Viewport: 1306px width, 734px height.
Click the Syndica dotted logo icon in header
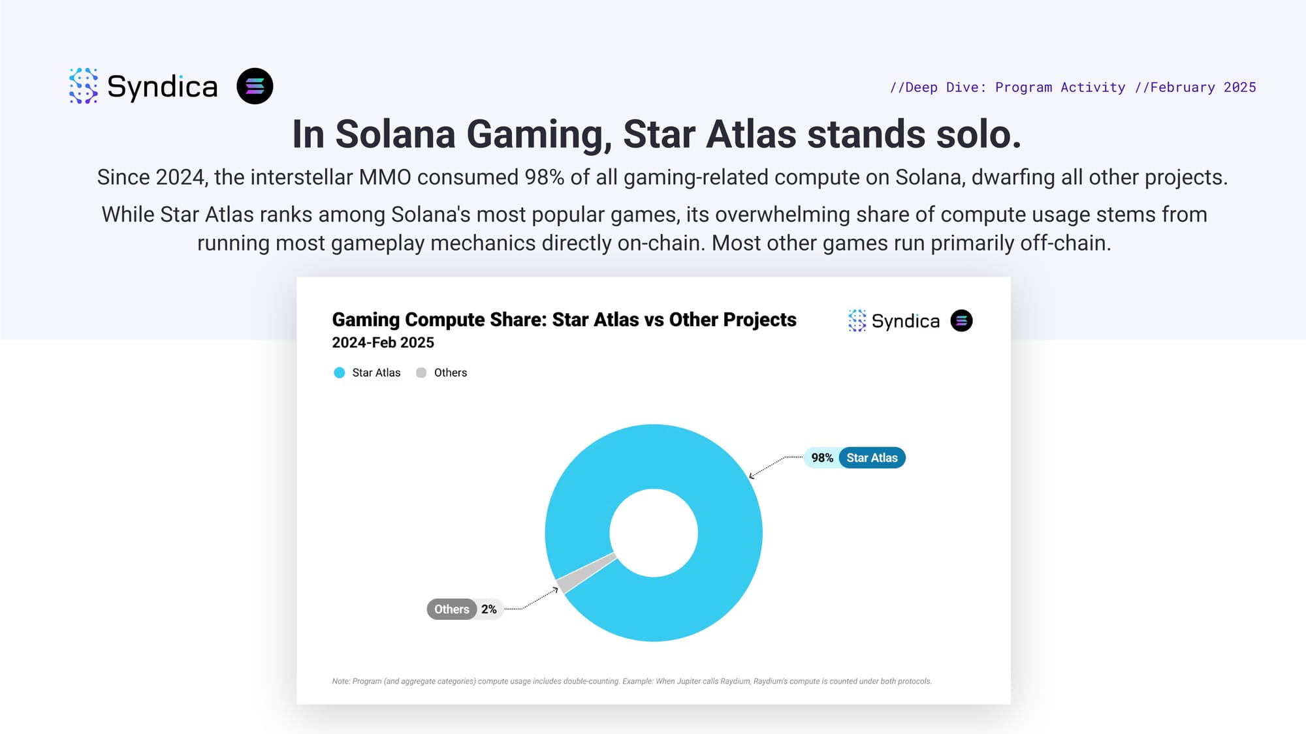(x=84, y=86)
